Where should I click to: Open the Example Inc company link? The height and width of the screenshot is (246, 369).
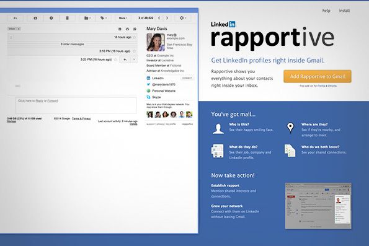[165, 56]
